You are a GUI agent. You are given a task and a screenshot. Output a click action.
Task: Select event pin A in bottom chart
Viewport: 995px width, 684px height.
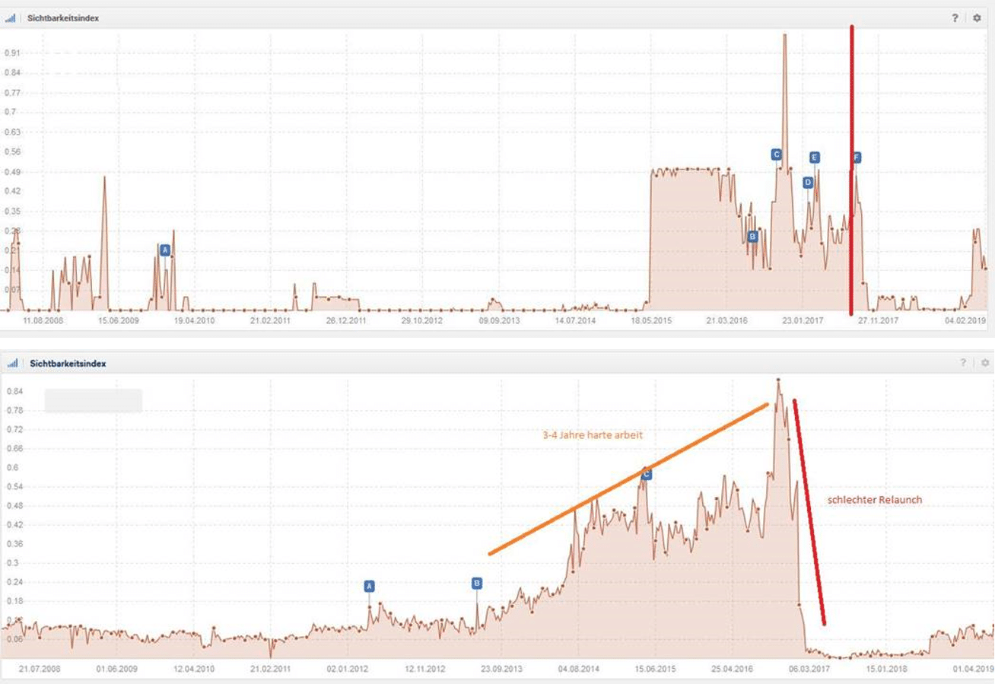point(369,586)
